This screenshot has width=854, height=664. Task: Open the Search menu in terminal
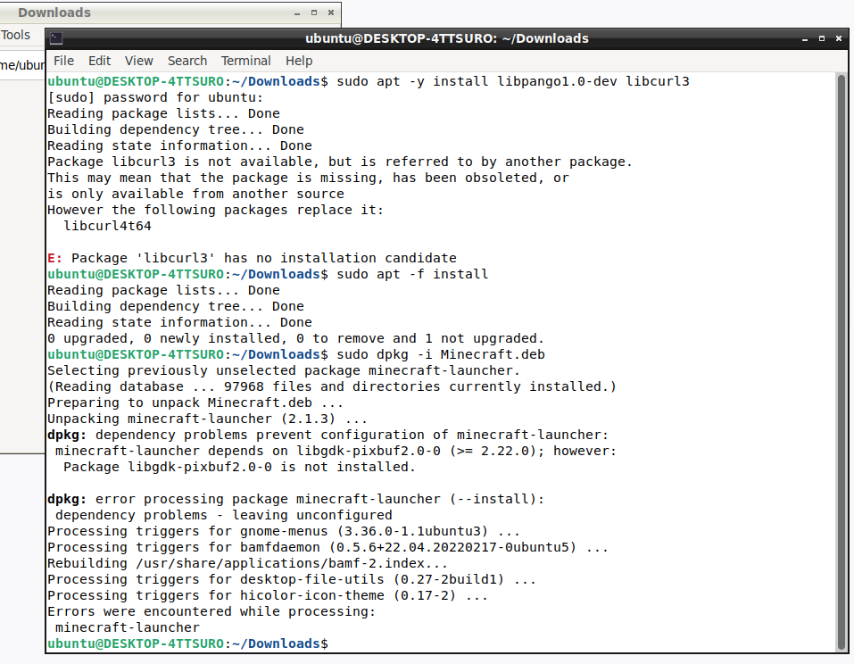(x=187, y=61)
